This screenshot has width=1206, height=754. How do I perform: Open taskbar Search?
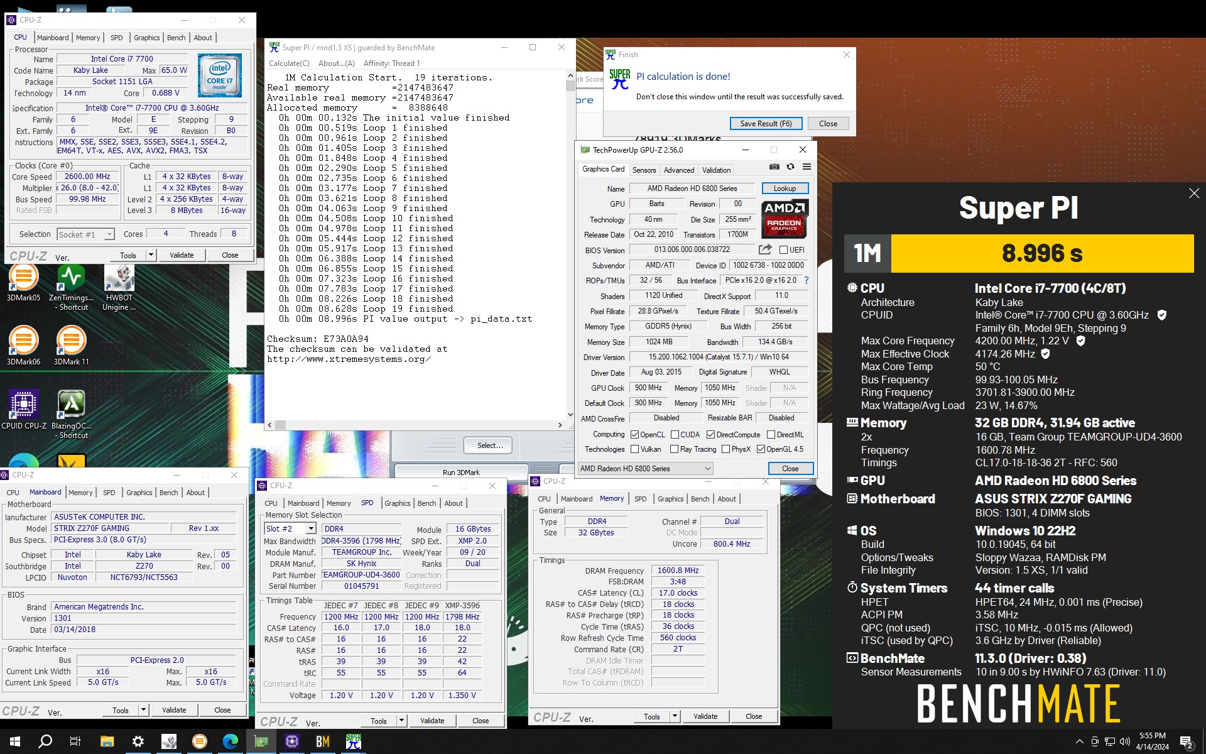click(x=45, y=741)
